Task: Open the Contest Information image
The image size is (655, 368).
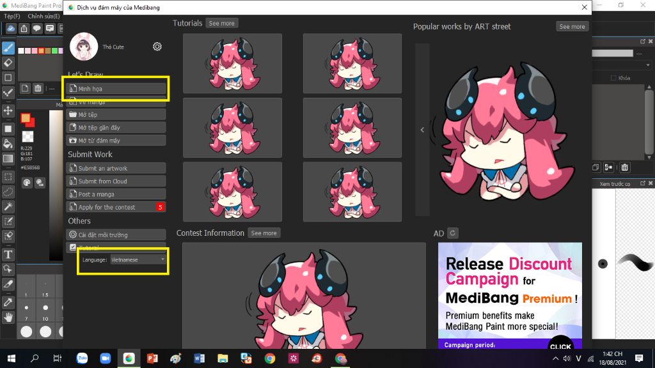Action: (304, 296)
